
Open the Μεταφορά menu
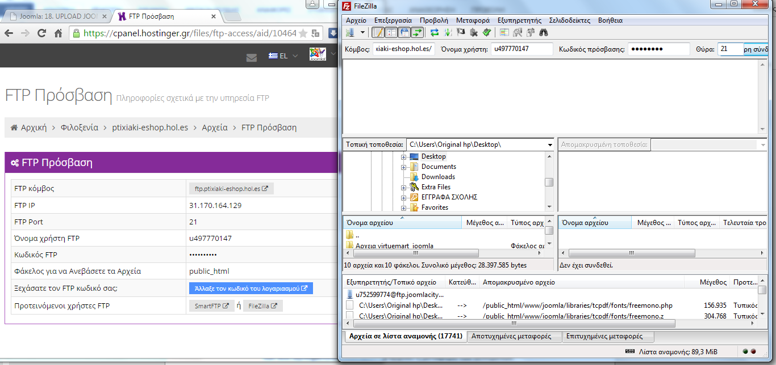(x=473, y=20)
